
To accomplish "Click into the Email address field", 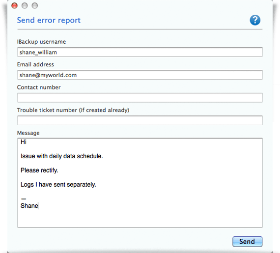I will point(140,75).
